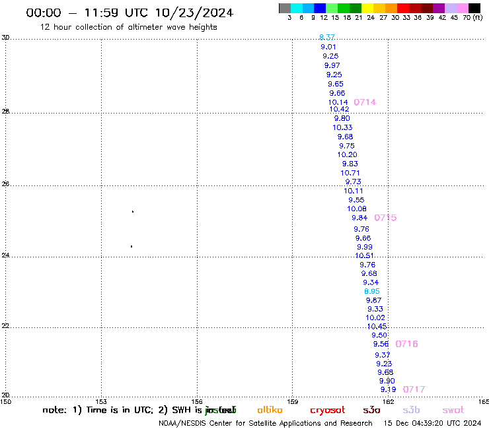Viewport: 489px width, 429px height.
Task: Click the 162 longitude axis label
Action: (389, 401)
